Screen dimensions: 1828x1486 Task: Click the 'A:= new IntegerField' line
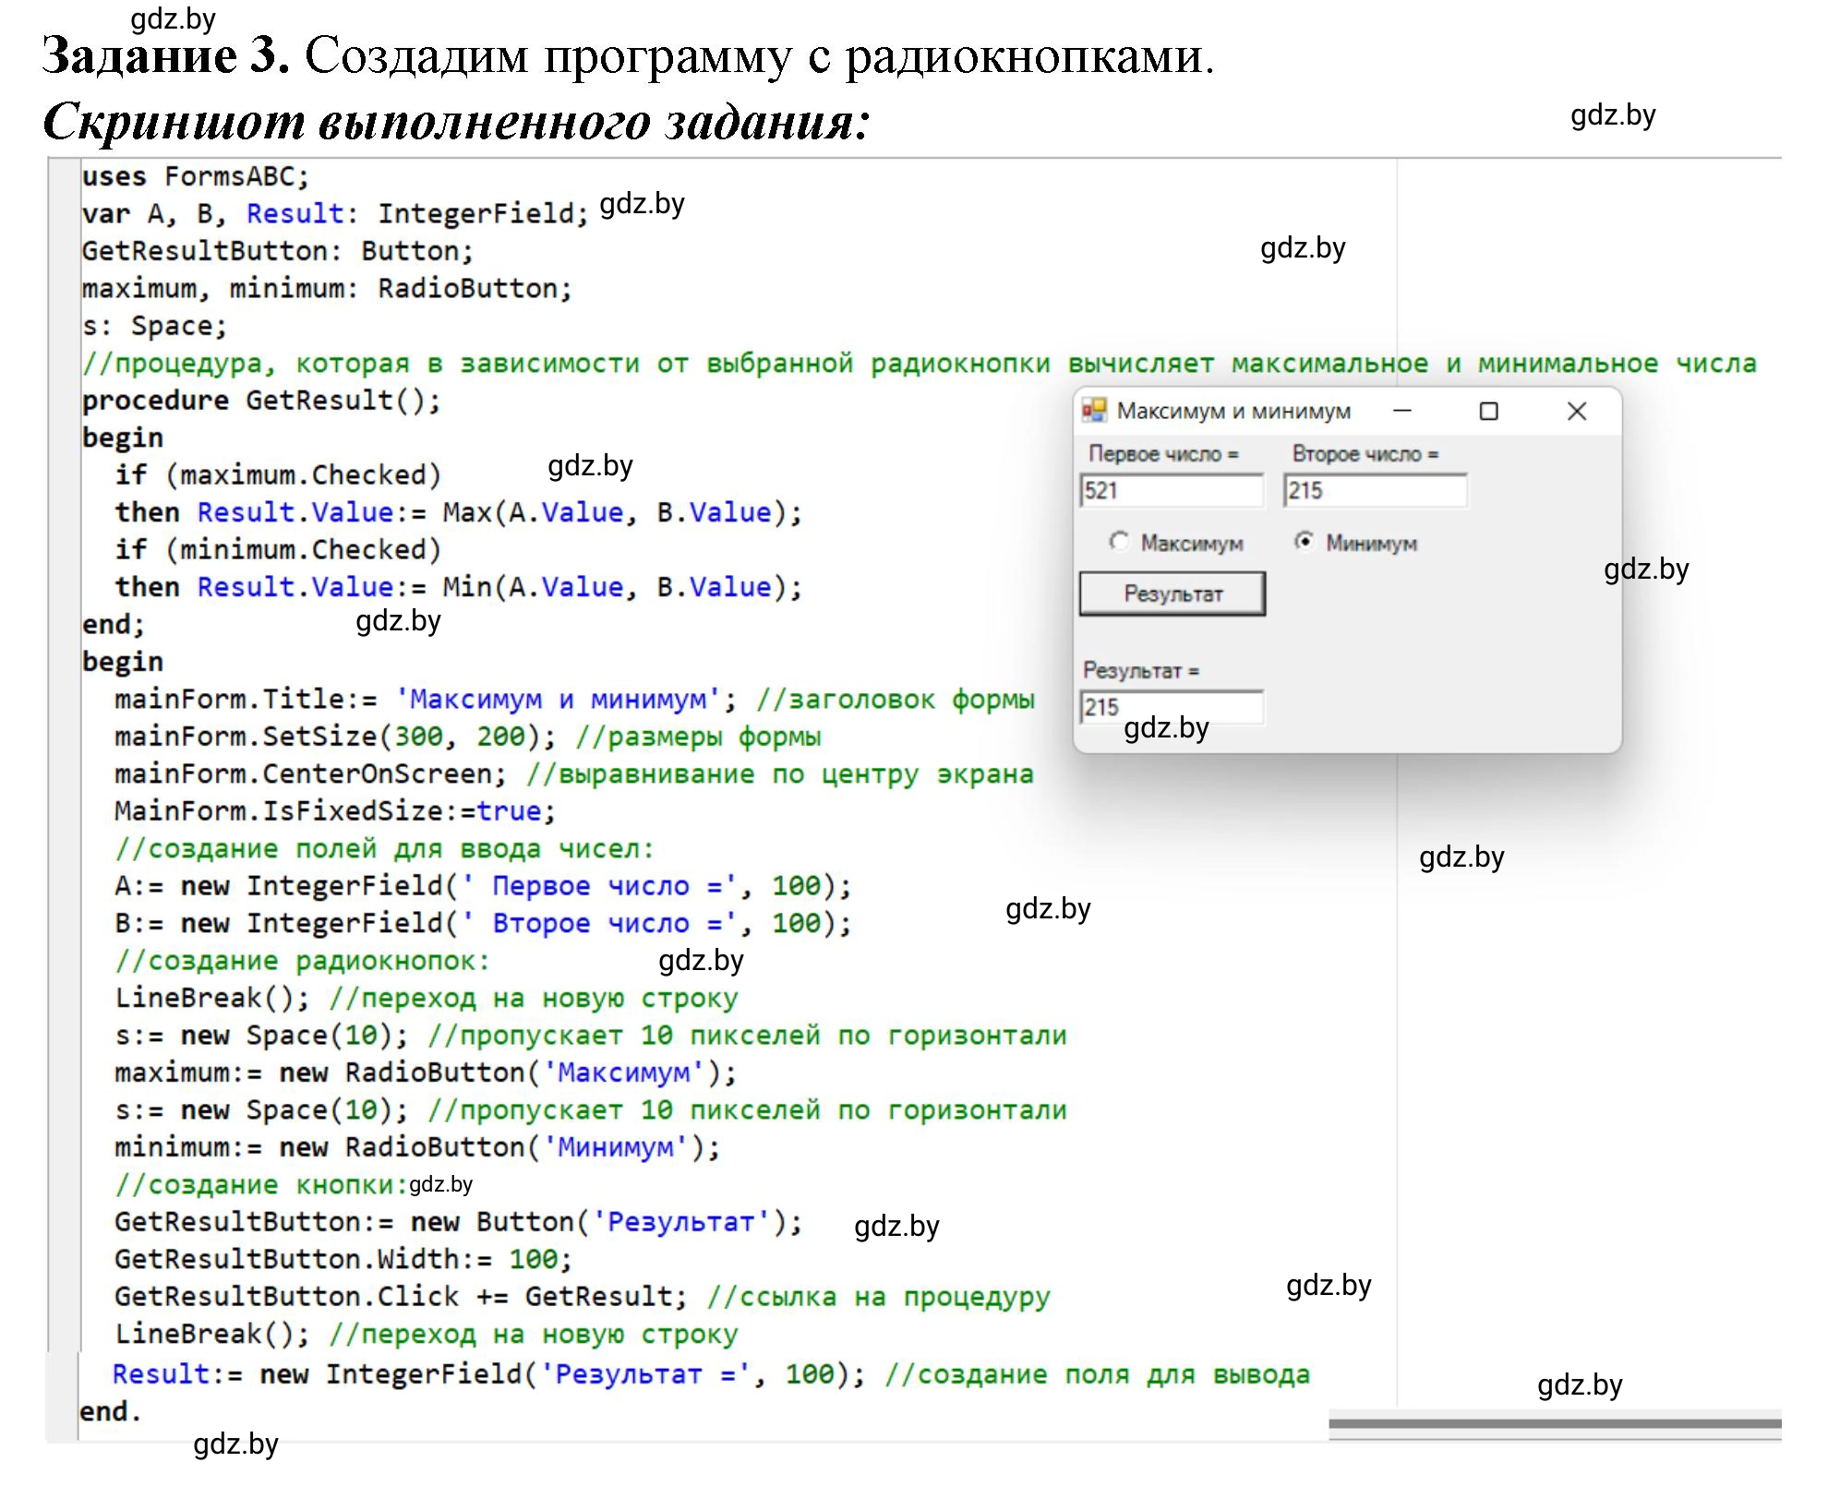tap(483, 886)
